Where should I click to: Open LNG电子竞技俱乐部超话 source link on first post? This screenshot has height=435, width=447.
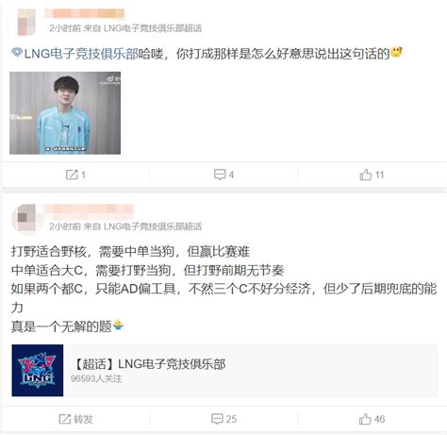(153, 28)
